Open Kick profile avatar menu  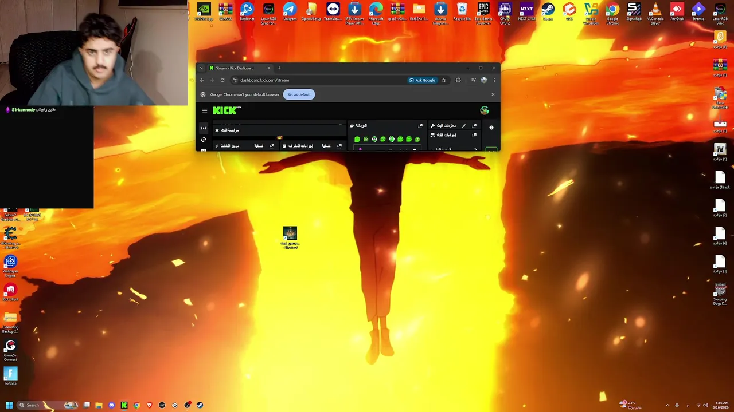(485, 110)
